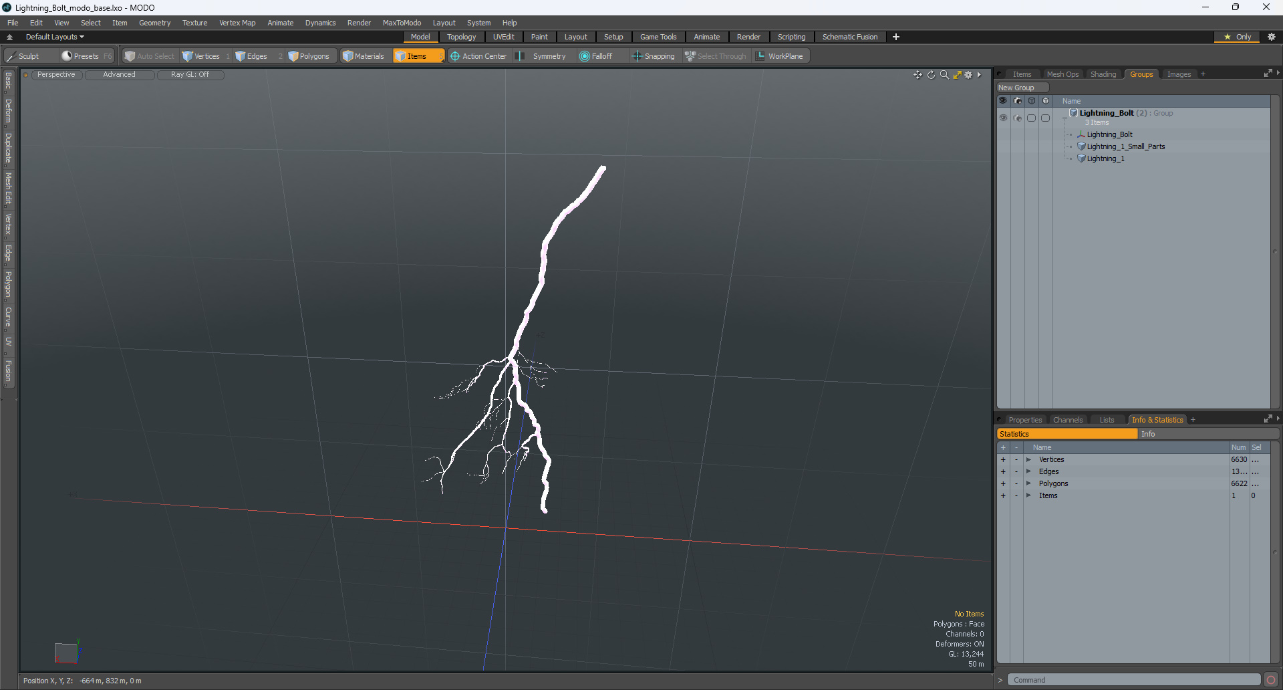Switch to Materials selection mode
This screenshot has width=1283, height=690.
click(x=364, y=56)
